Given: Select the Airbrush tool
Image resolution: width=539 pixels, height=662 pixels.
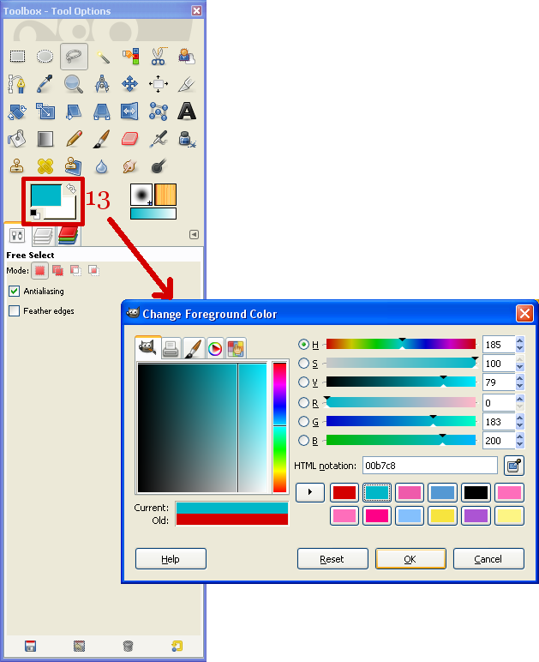Looking at the screenshot, I should pyautogui.click(x=159, y=139).
